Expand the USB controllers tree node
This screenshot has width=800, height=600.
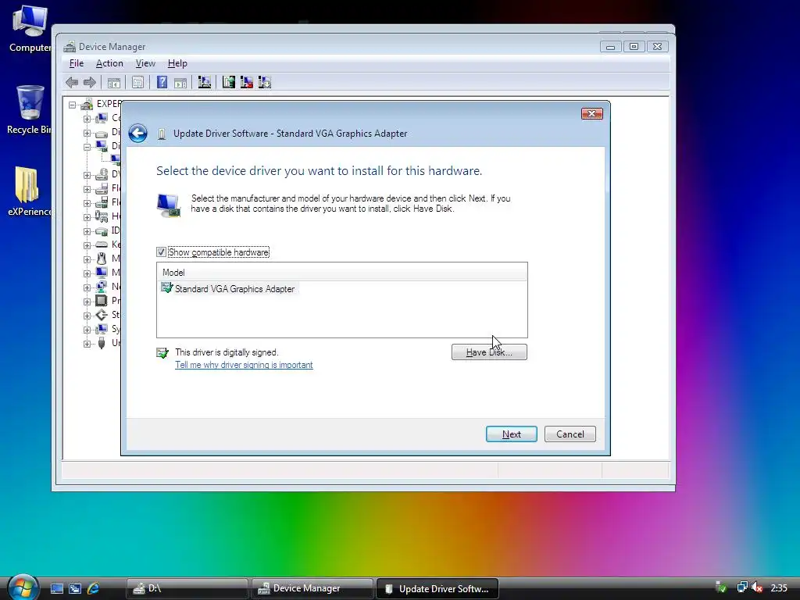(87, 344)
